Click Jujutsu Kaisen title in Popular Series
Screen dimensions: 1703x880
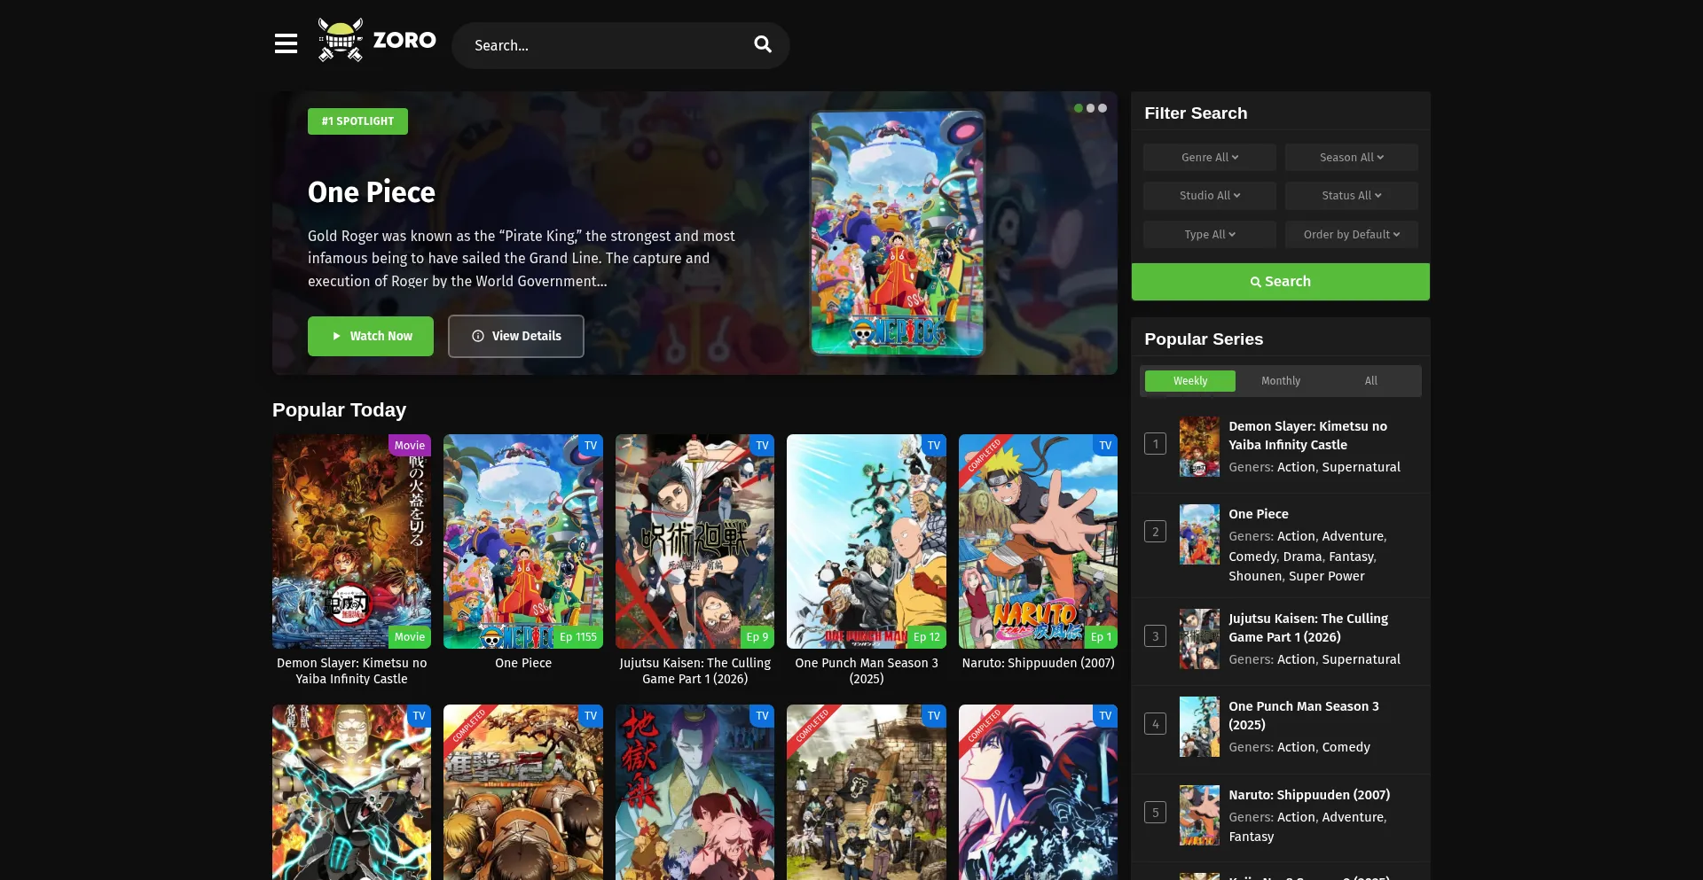(x=1308, y=628)
